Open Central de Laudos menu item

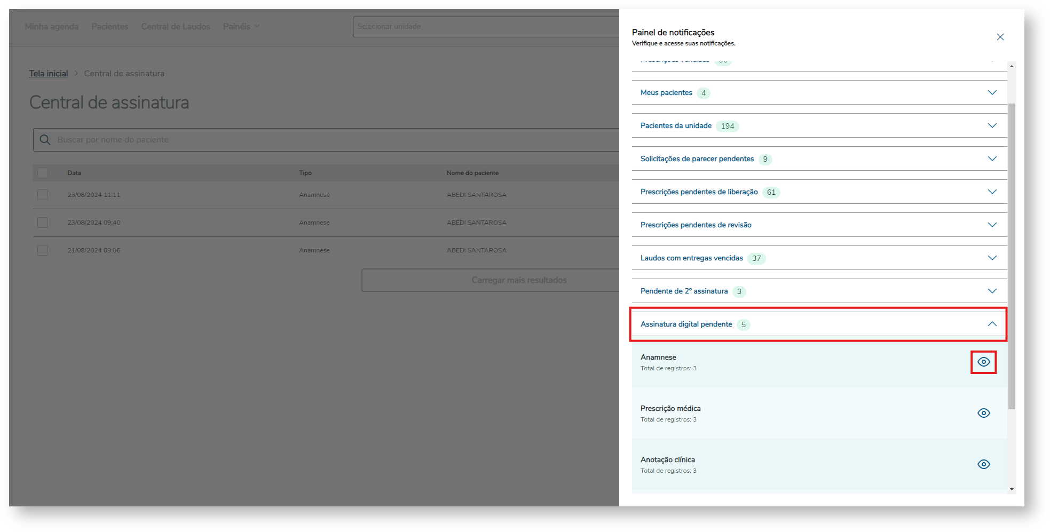click(x=176, y=27)
